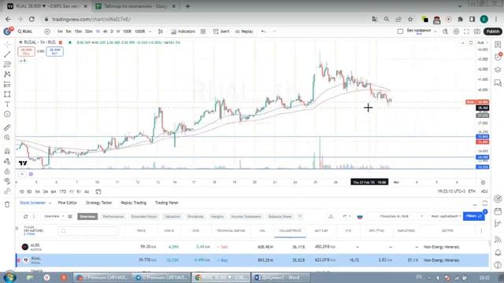This screenshot has height=283, width=504.
Task: Open the RUAL symbol search
Action: click(x=25, y=31)
